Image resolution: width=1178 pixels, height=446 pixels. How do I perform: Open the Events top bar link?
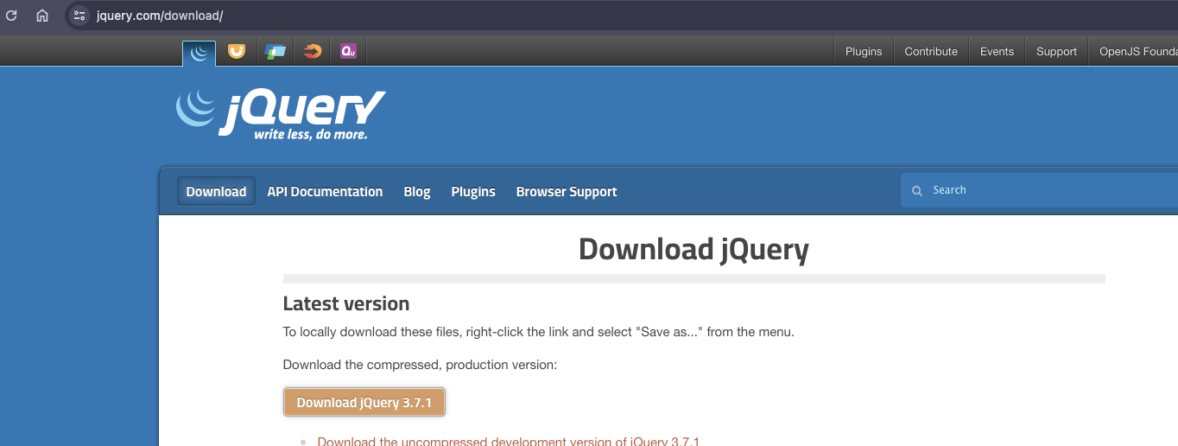(997, 51)
